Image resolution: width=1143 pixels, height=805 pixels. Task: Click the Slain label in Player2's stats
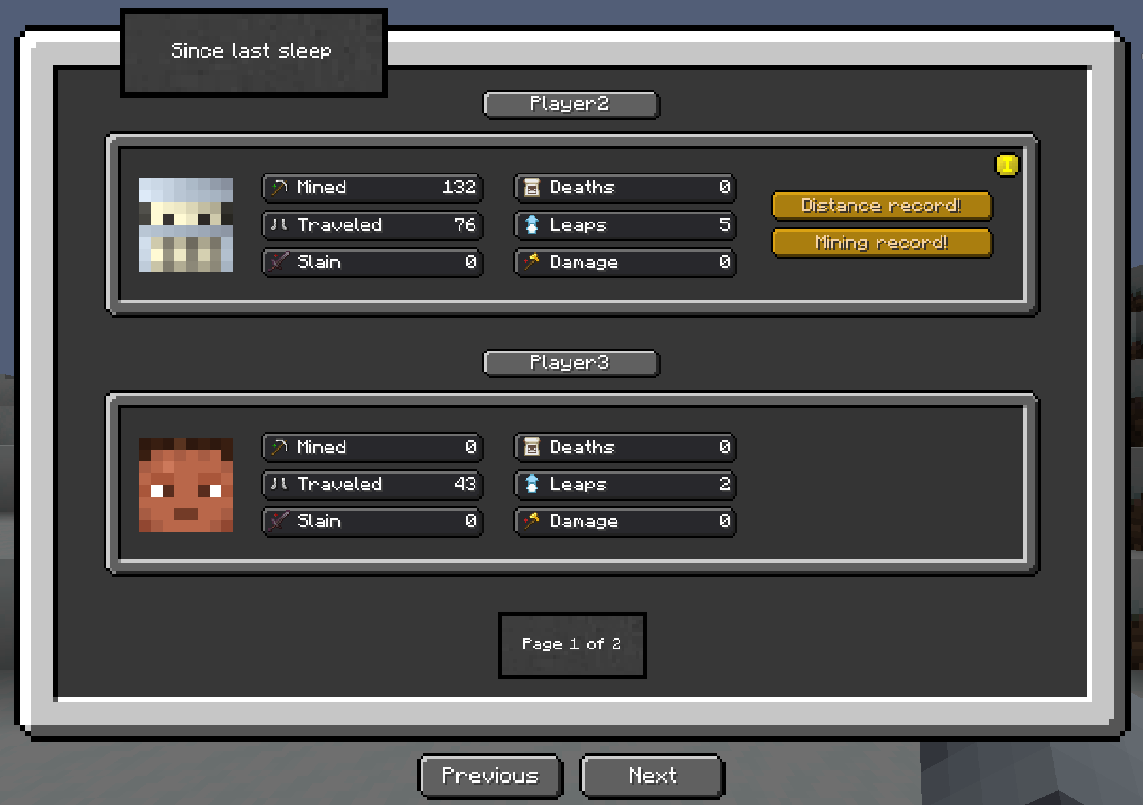319,262
